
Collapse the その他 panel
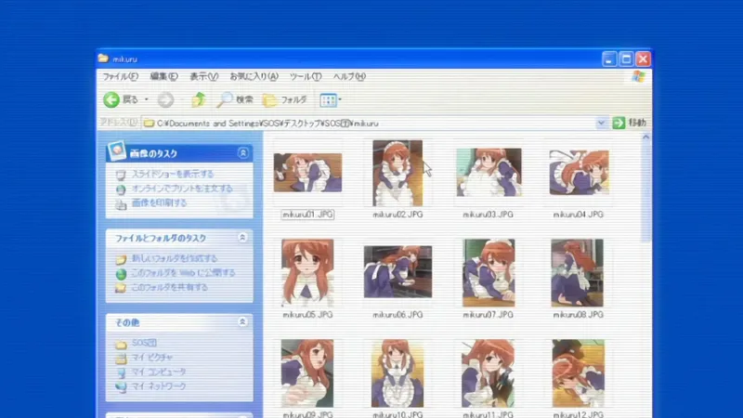point(242,321)
